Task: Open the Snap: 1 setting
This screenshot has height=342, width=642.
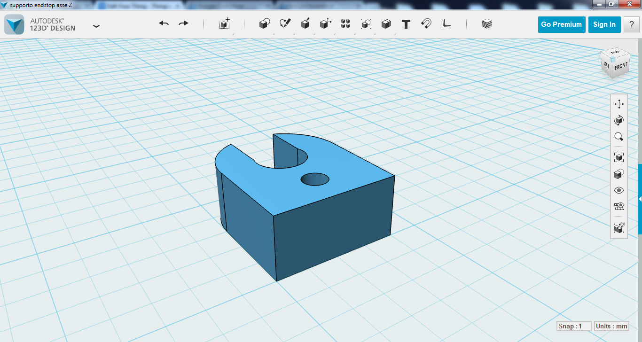Action: 574,326
